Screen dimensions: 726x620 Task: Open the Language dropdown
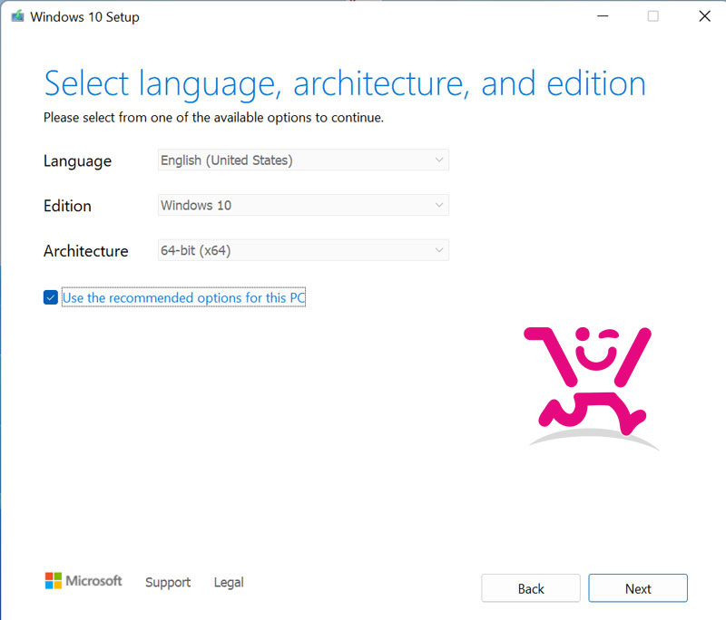[303, 160]
